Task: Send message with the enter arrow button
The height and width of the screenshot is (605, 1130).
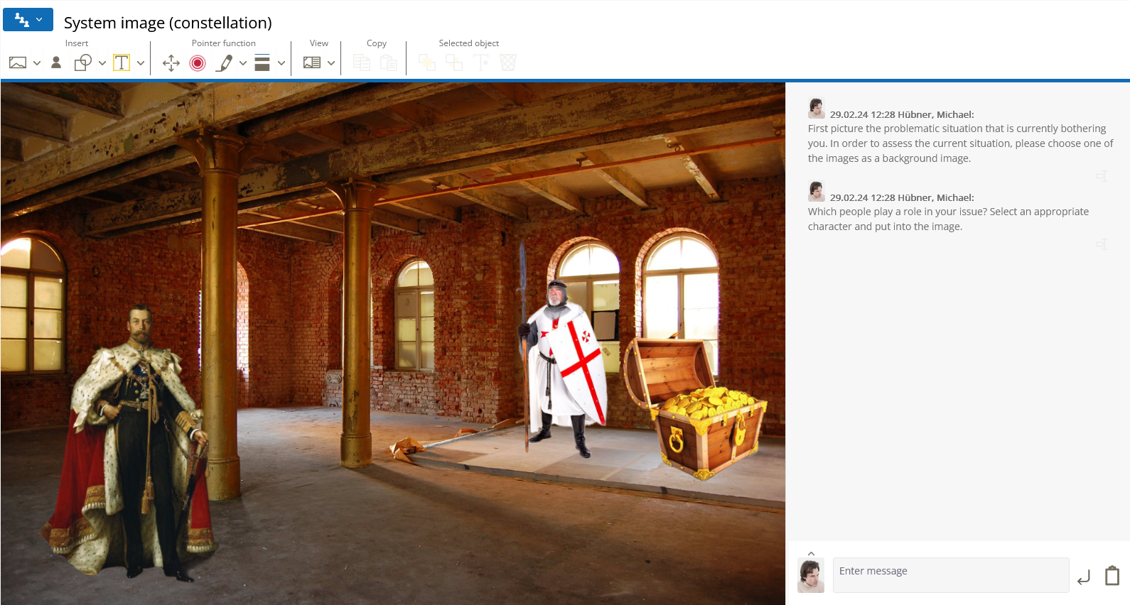Action: click(x=1084, y=577)
